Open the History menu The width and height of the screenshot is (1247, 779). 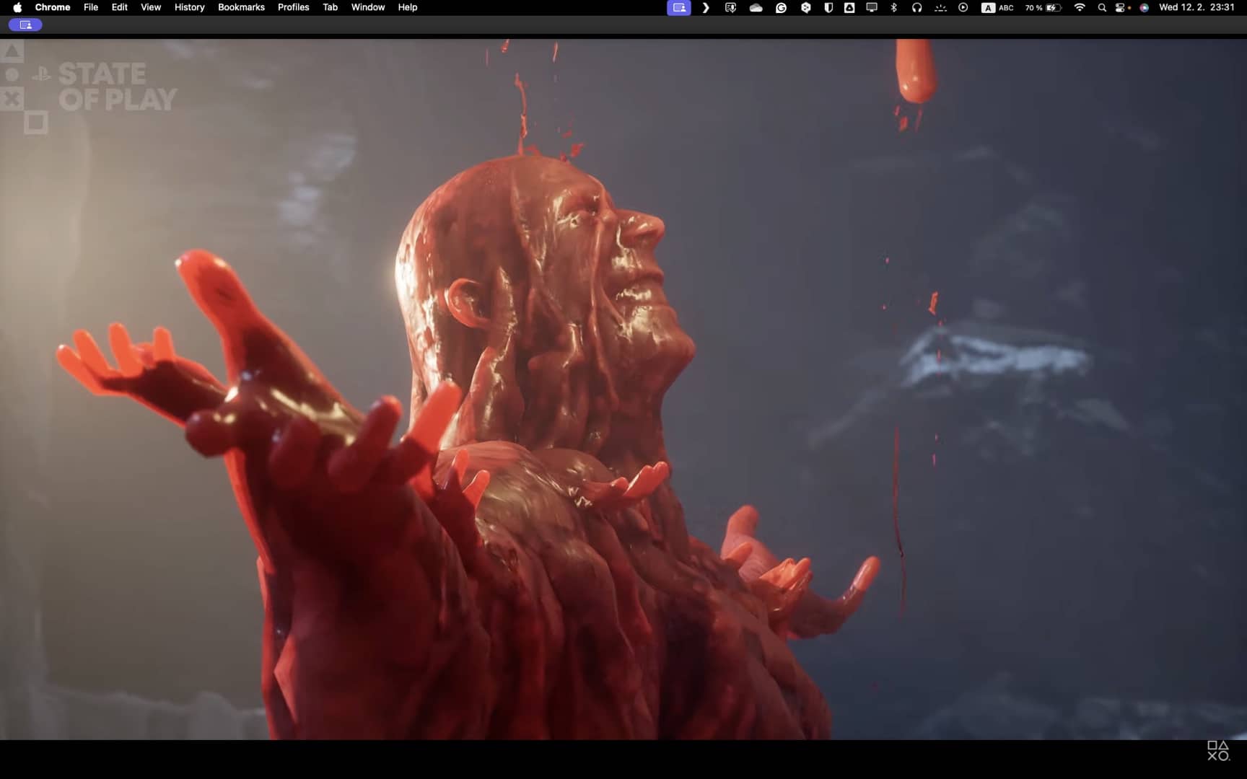[x=190, y=7]
